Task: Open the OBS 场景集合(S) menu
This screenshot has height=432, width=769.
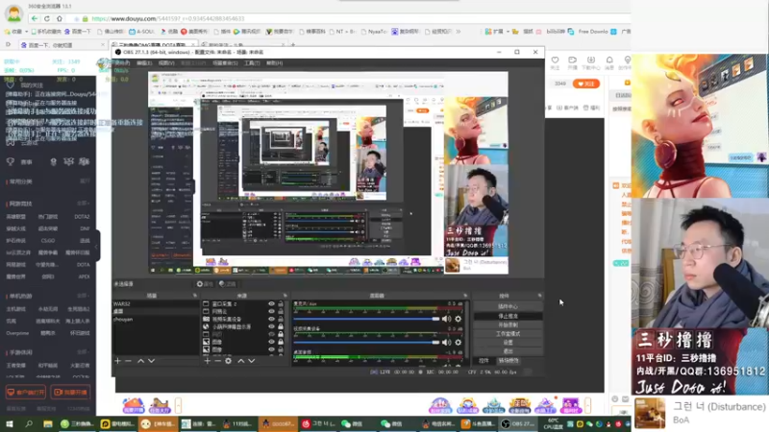Action: point(225,63)
